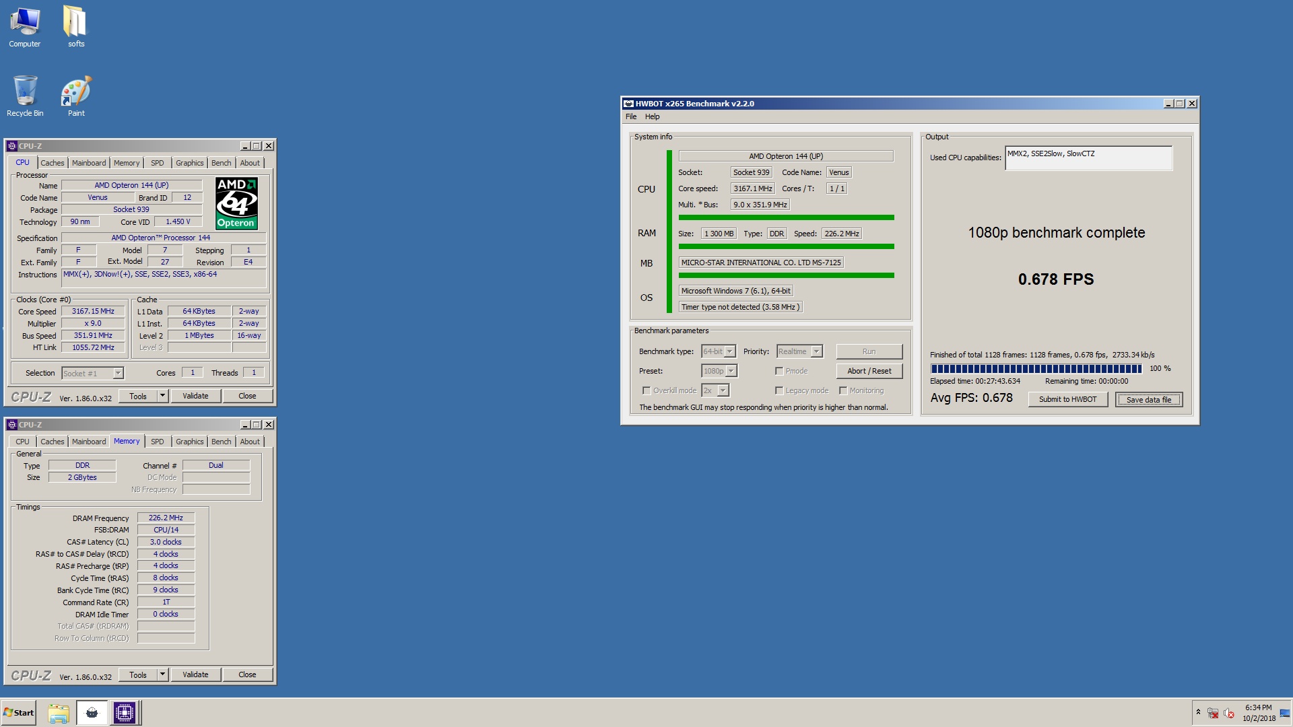
Task: Click the Memory CPU-Z window title icon
Action: click(x=11, y=425)
